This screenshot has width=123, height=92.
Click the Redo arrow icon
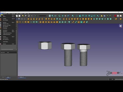[x=26, y=16]
